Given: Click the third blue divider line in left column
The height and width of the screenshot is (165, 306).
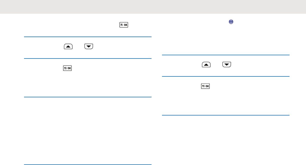Looking at the screenshot, I should [x=88, y=97].
